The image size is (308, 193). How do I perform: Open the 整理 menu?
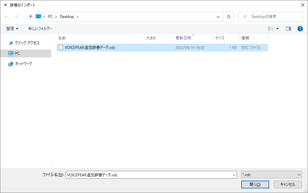coord(12,29)
